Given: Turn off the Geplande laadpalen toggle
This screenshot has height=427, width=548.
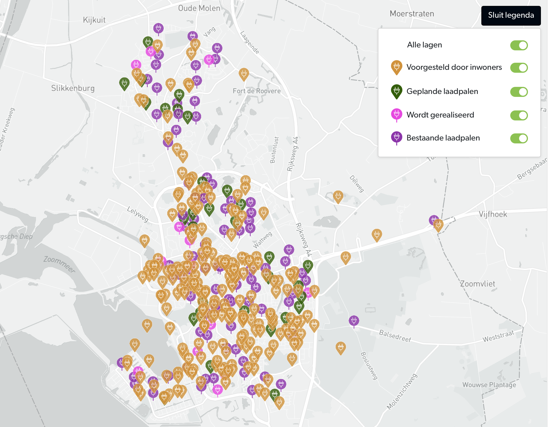Looking at the screenshot, I should coord(519,92).
